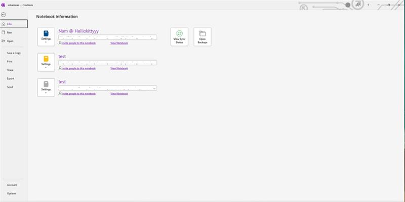Expand Settings for Nam @ Helllokittyyy notebook
Viewport: 405px width, 202px height.
[x=46, y=37]
